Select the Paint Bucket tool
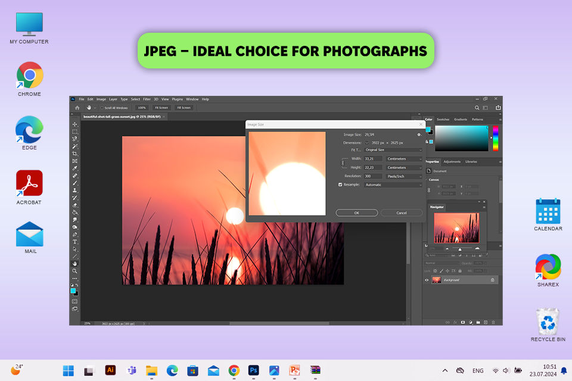Viewport: 572px width, 381px height. click(75, 212)
